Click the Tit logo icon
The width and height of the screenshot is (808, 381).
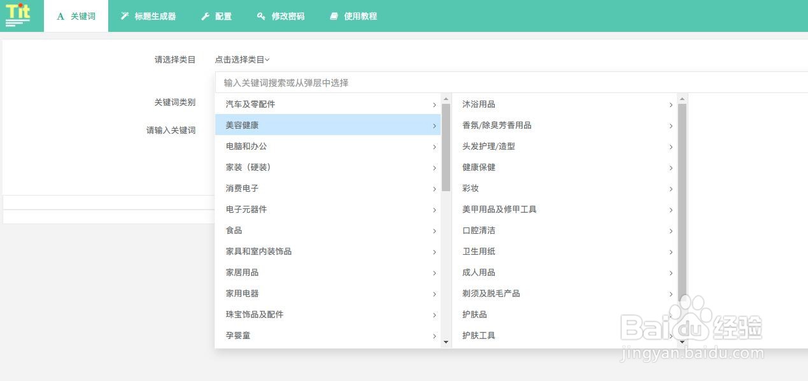18,14
